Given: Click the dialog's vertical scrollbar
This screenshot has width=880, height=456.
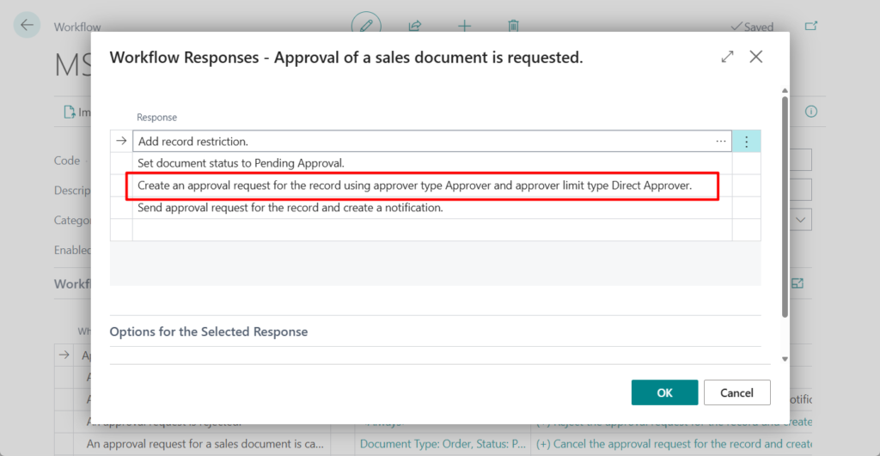Looking at the screenshot, I should click(784, 206).
